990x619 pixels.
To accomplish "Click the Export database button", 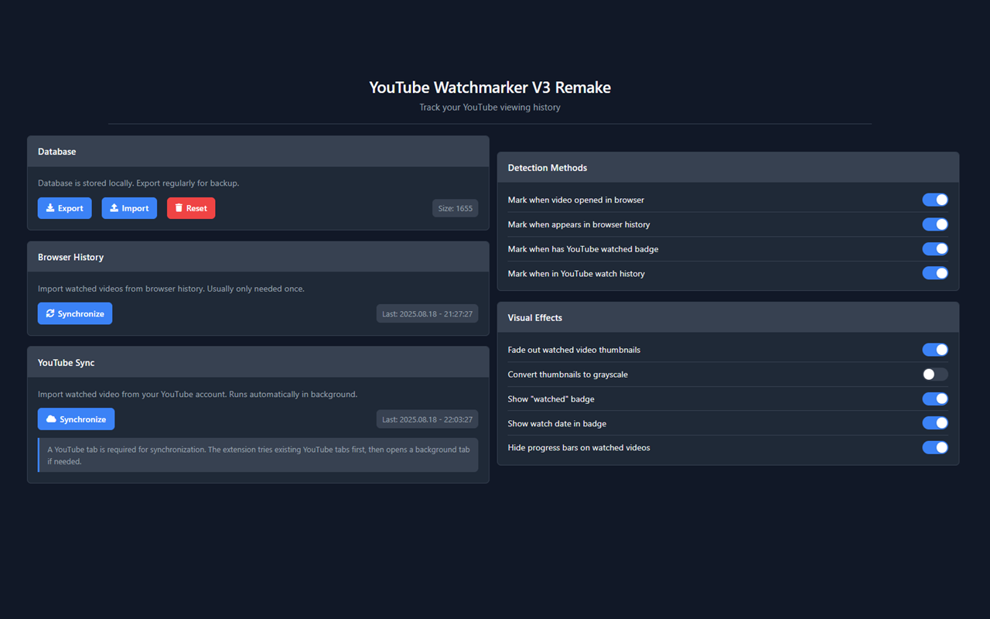I will [x=65, y=208].
